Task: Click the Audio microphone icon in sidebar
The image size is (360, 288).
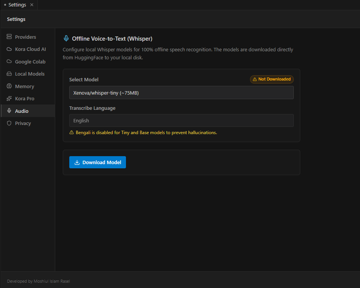Action: (9, 111)
